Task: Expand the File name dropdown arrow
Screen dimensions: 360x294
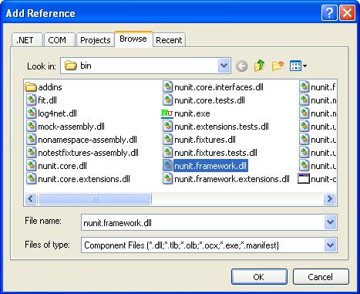Action: click(330, 222)
